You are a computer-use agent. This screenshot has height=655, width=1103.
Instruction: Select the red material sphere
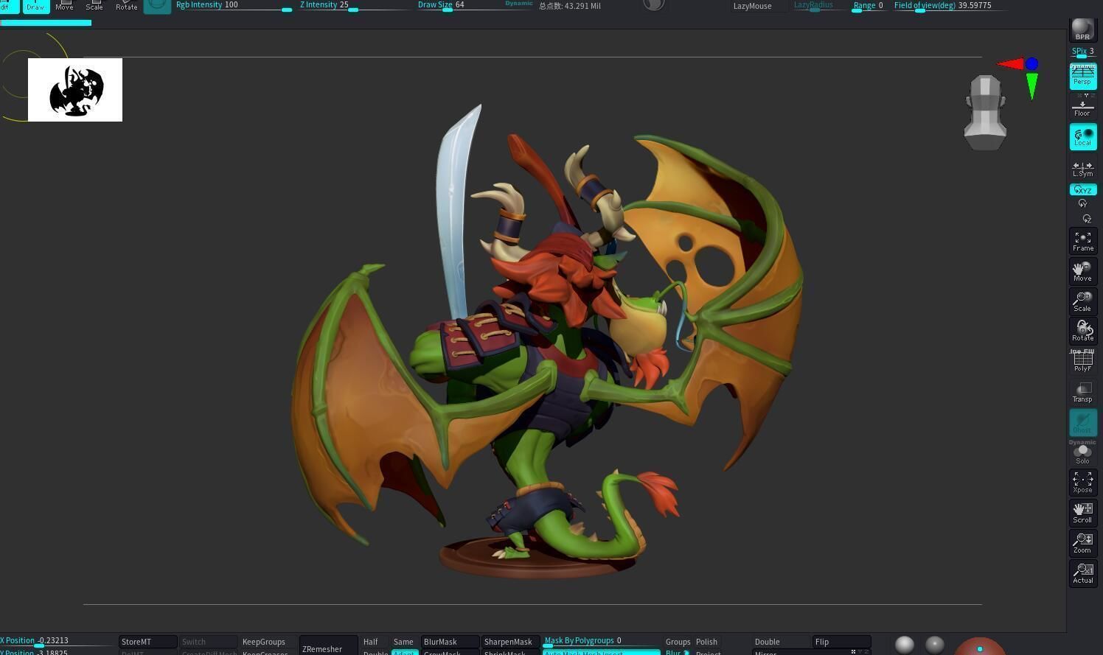click(x=980, y=647)
